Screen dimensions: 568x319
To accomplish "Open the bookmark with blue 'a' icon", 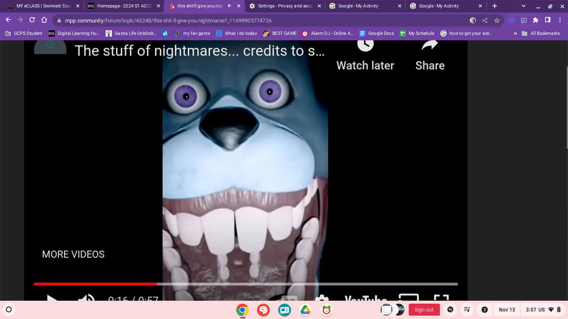I will 165,33.
